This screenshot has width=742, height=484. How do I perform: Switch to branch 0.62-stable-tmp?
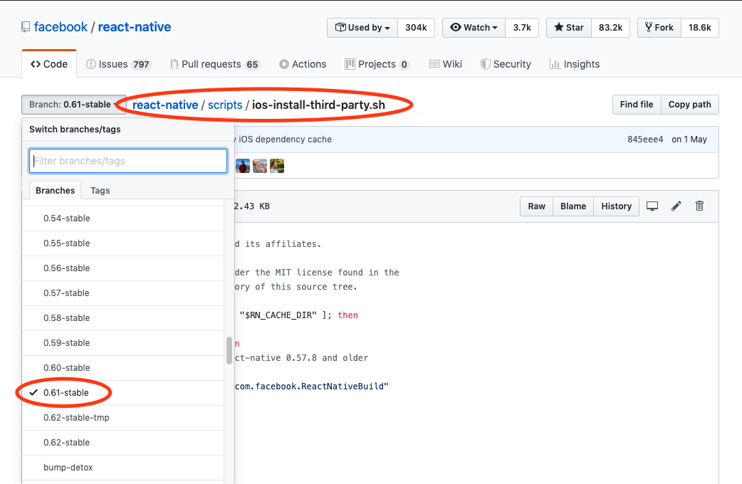(123, 418)
